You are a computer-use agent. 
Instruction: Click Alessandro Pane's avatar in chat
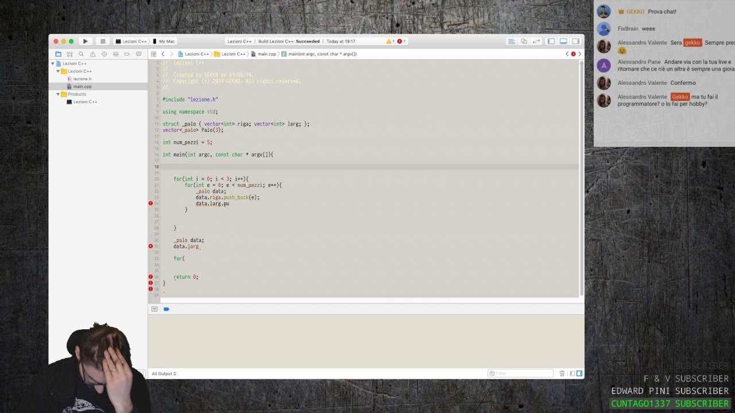[x=604, y=65]
